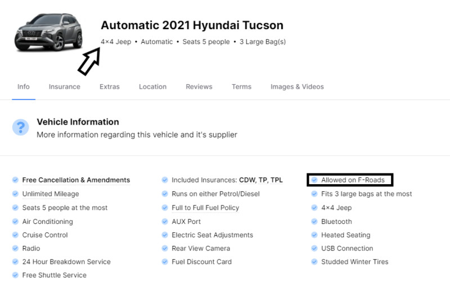Click the '3 Large Bag(s)' subtitle text

(263, 42)
